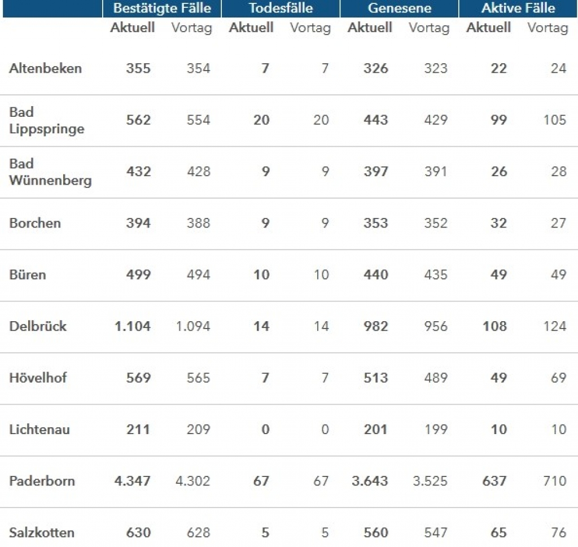Select the Bad Lippspringe row name

pos(47,121)
